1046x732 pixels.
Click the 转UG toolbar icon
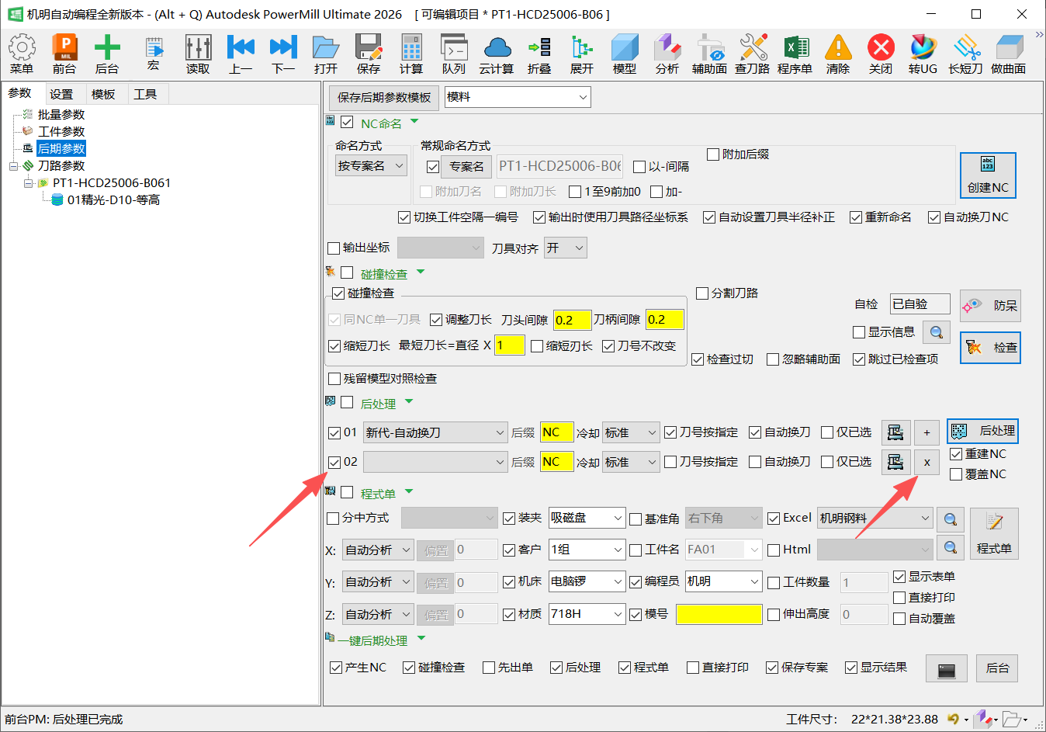pos(923,54)
